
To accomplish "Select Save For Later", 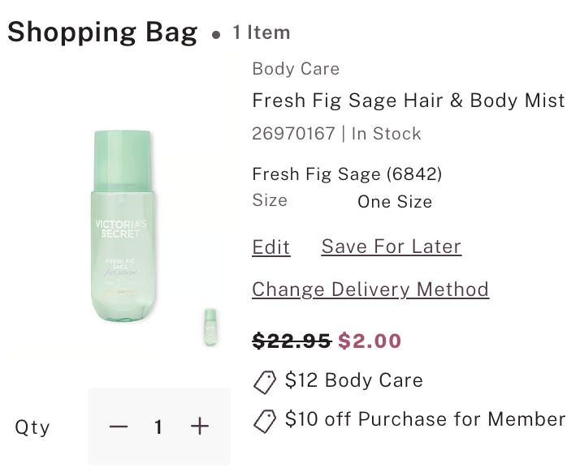I will pyautogui.click(x=392, y=247).
